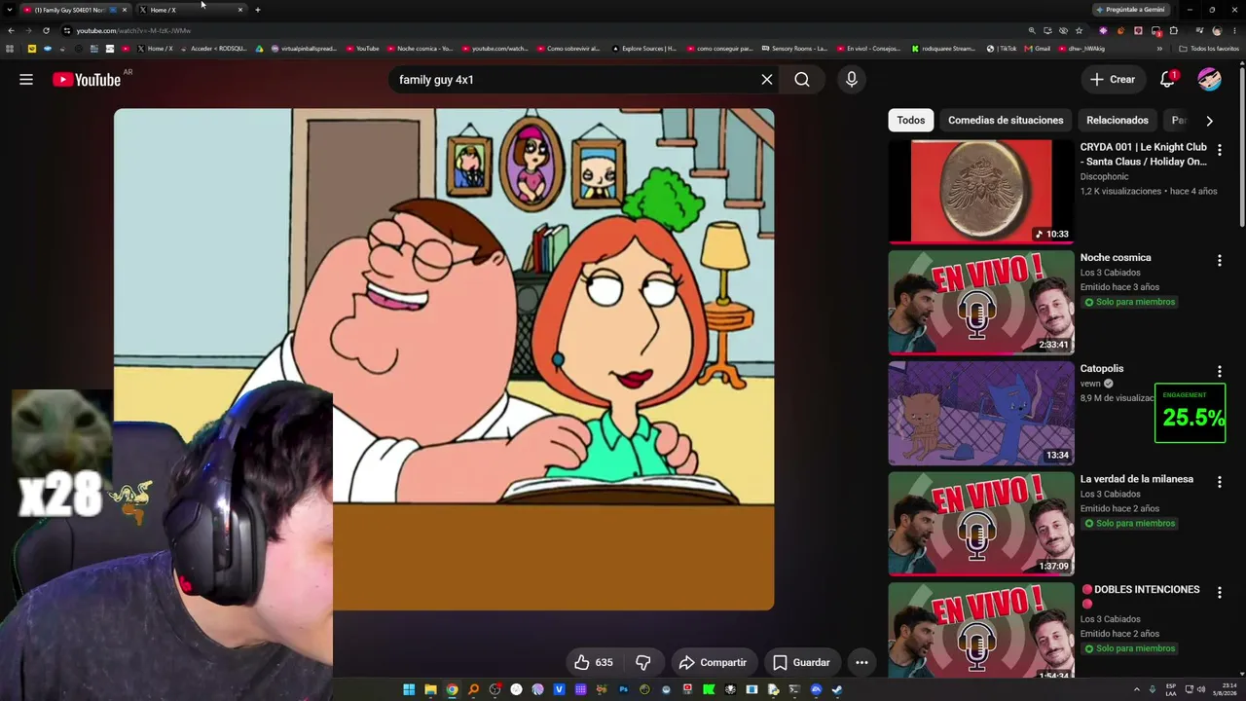Click the Compartir button

[713, 663]
